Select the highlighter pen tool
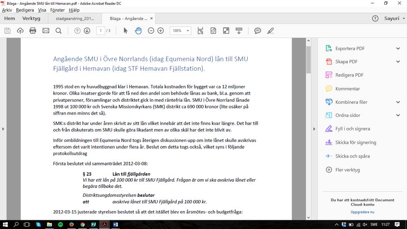The image size is (407, 229). [270, 31]
